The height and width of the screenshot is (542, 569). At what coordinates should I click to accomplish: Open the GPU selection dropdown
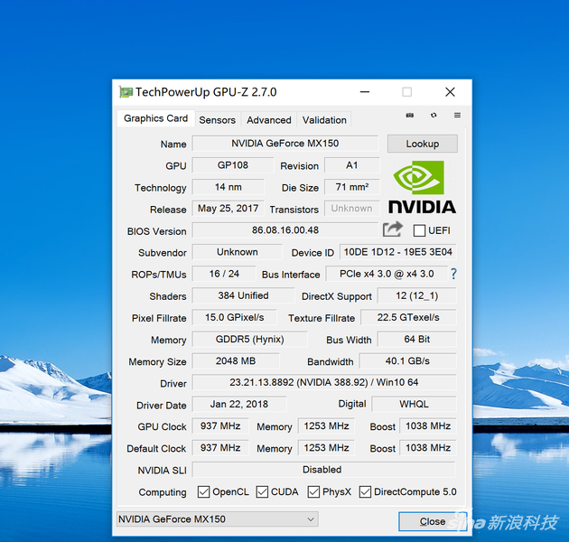[x=217, y=519]
